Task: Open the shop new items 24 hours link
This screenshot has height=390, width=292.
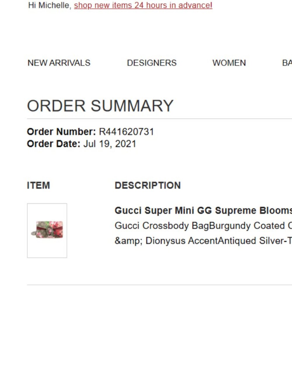Action: click(x=143, y=6)
